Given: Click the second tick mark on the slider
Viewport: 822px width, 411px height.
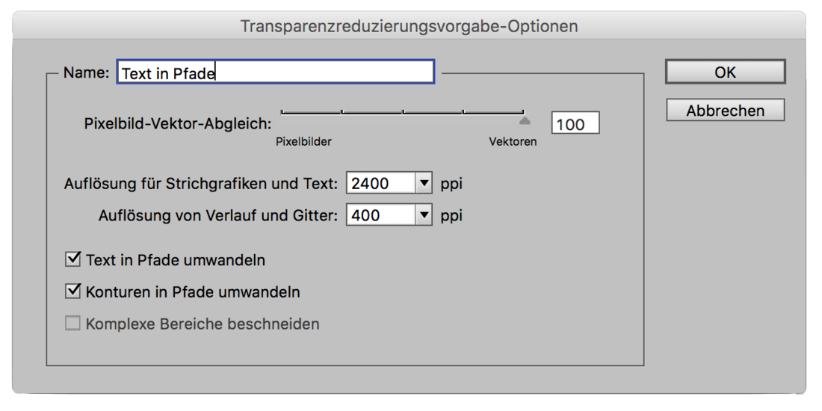Looking at the screenshot, I should tap(342, 113).
